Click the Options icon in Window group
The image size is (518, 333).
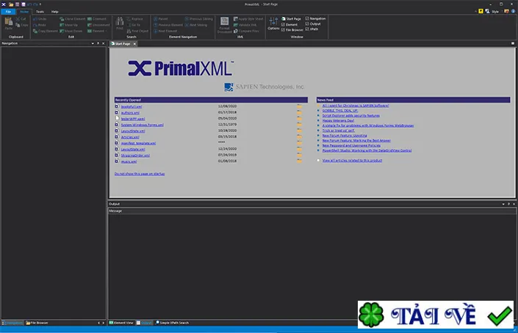(x=273, y=22)
